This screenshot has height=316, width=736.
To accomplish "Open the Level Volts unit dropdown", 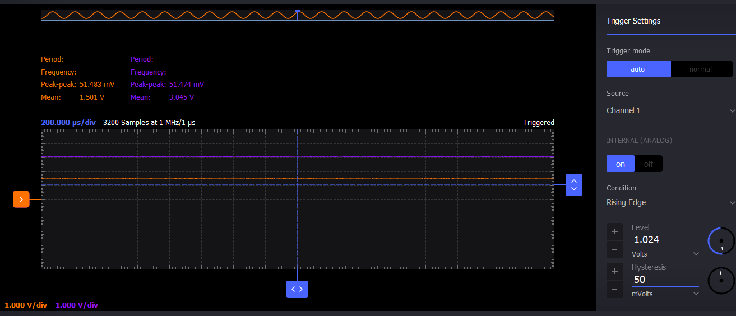I will [666, 254].
